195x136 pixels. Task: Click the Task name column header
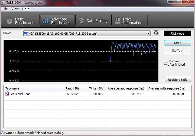(x=30, y=88)
